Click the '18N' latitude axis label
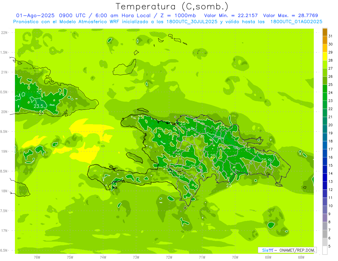Image resolution: width=338 pixels, height=261 pixels. pos(5,191)
